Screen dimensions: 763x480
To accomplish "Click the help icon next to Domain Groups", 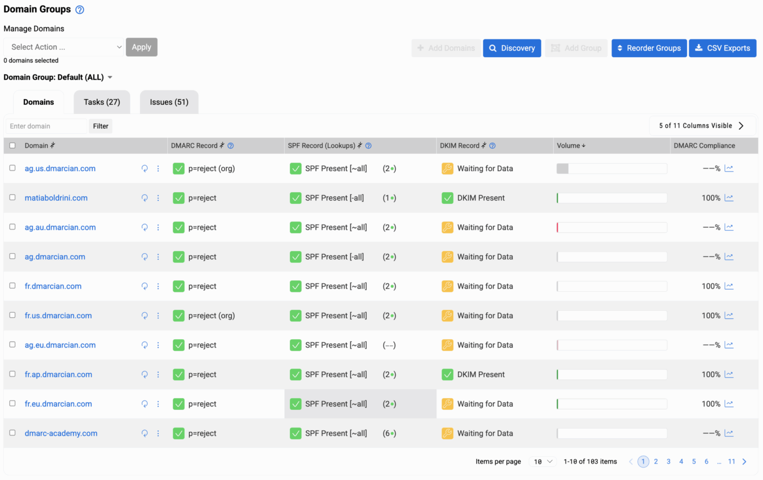I will (80, 10).
